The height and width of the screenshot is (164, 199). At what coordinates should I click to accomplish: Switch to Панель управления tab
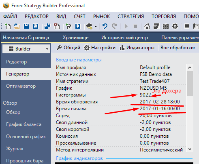180,38
